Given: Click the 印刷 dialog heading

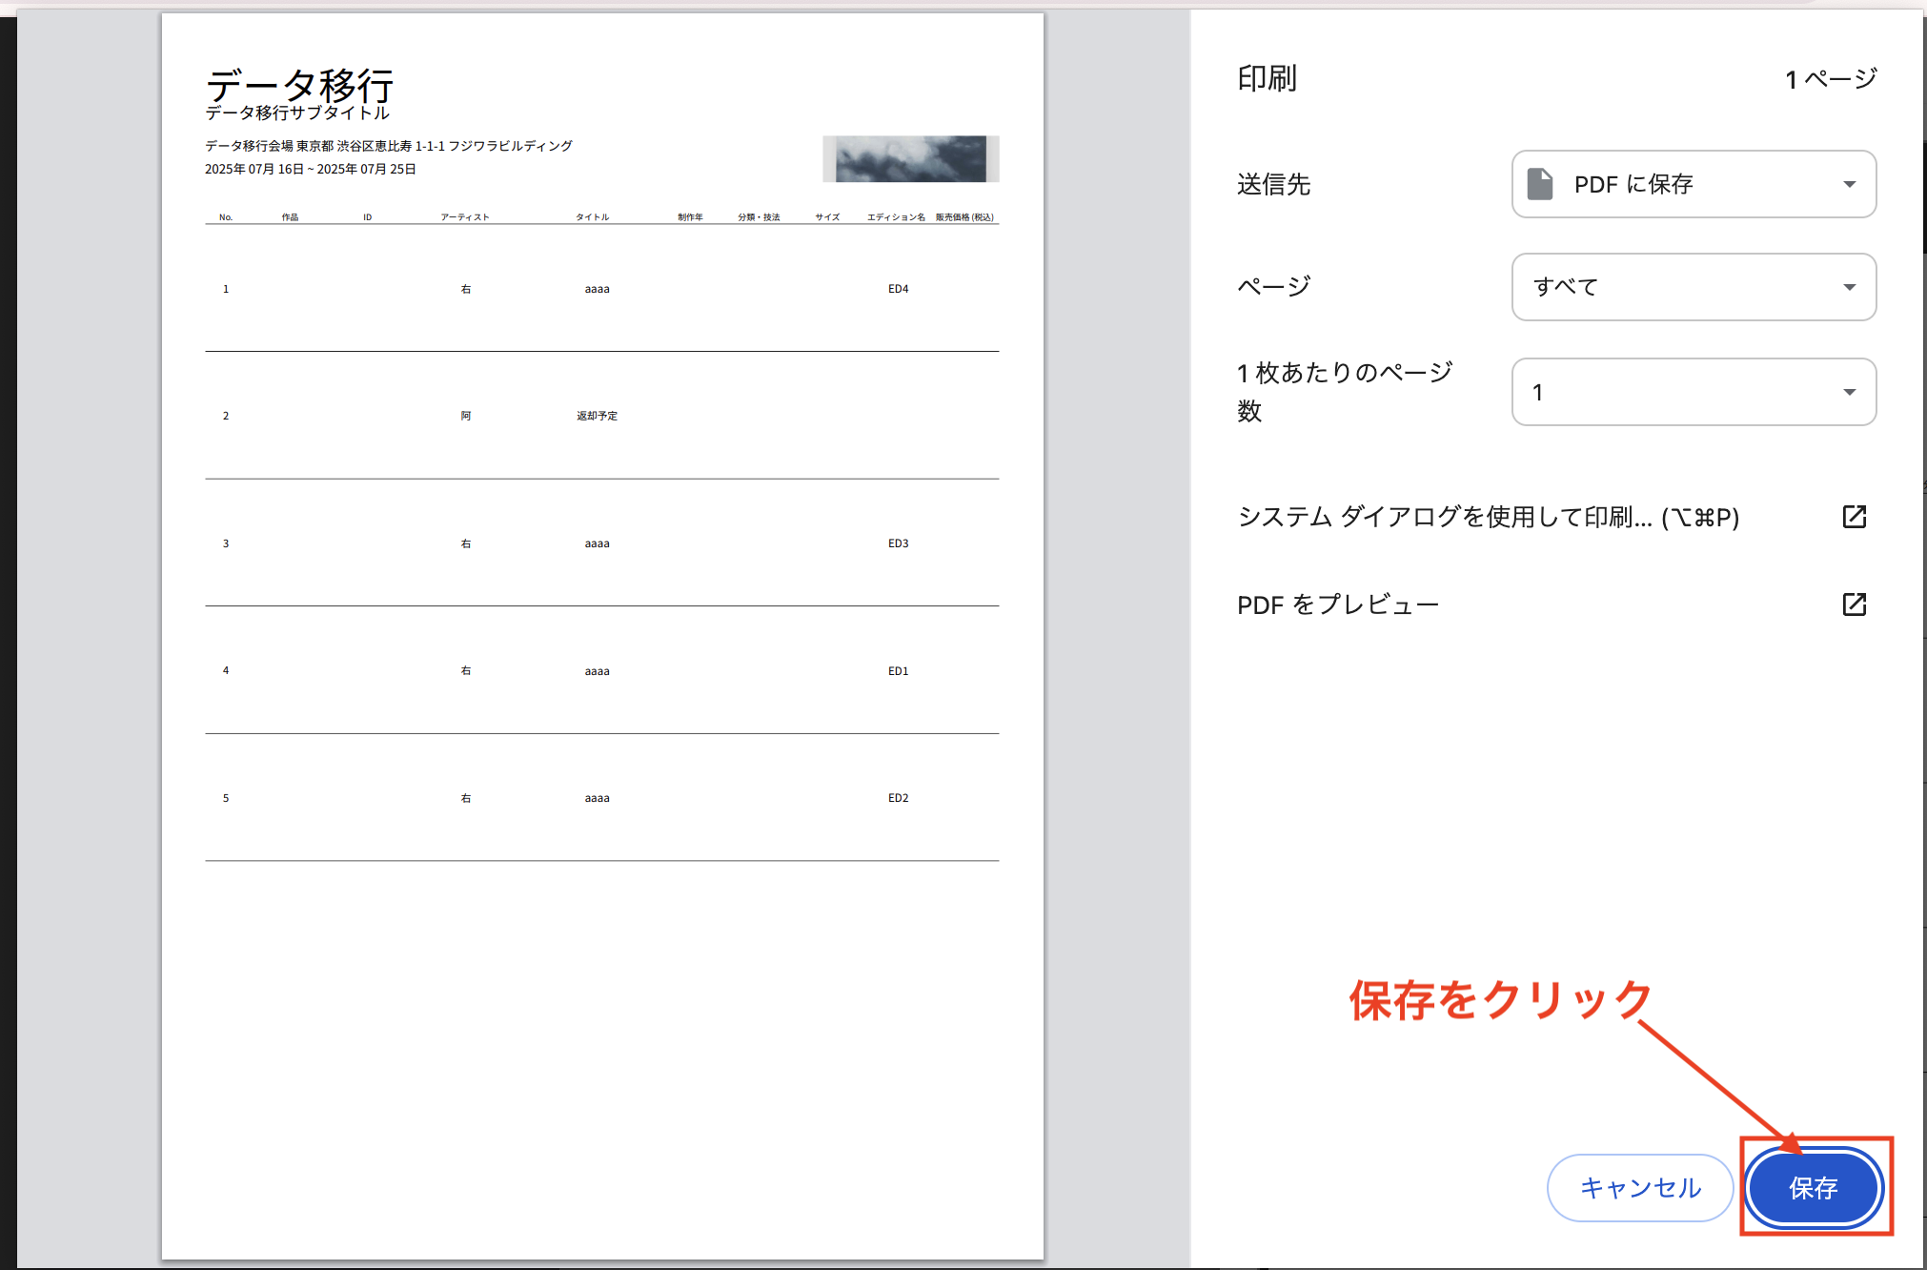Looking at the screenshot, I should (1267, 78).
